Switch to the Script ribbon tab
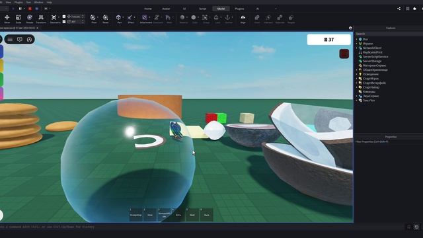 [x=203, y=9]
